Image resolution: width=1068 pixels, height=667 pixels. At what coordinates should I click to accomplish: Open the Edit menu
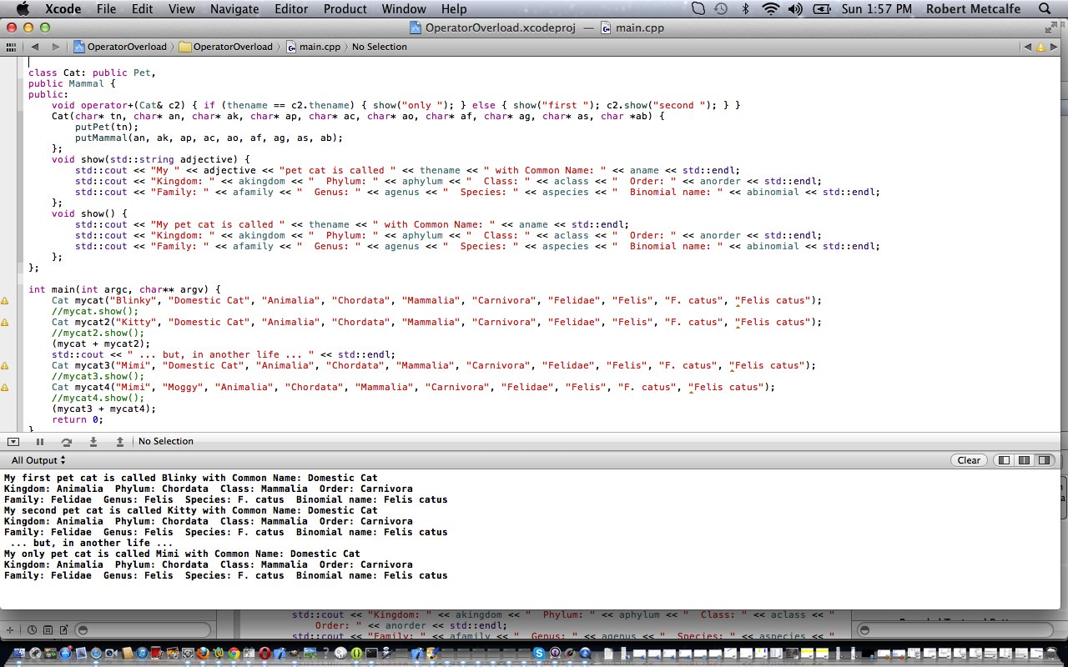click(x=143, y=9)
